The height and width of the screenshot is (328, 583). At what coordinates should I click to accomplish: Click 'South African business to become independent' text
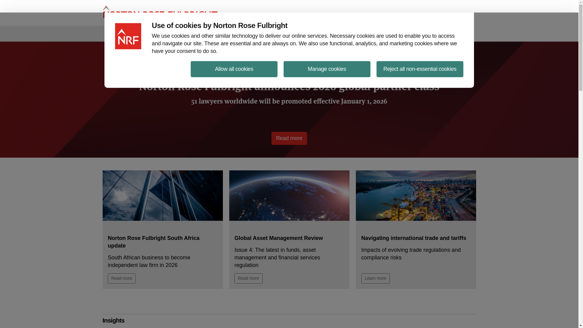pos(149,261)
